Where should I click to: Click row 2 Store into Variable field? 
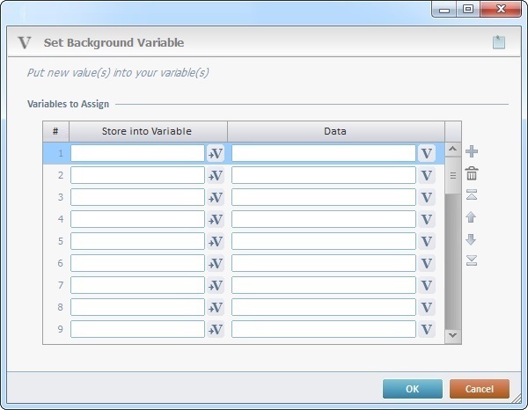pos(137,175)
